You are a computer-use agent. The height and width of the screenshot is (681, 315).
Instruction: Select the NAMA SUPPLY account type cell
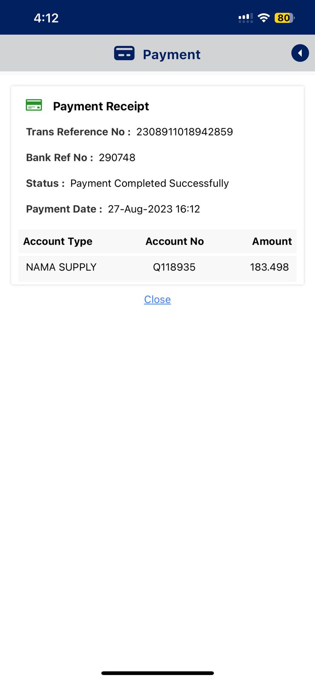click(x=61, y=267)
